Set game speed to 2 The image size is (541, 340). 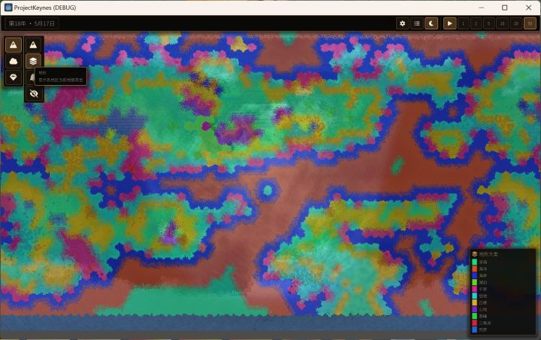pyautogui.click(x=476, y=23)
